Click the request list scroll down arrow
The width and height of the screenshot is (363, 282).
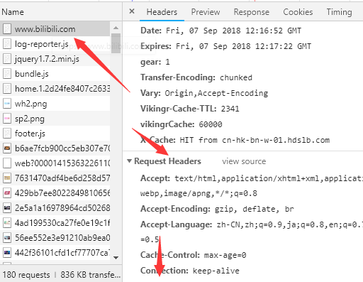click(116, 258)
